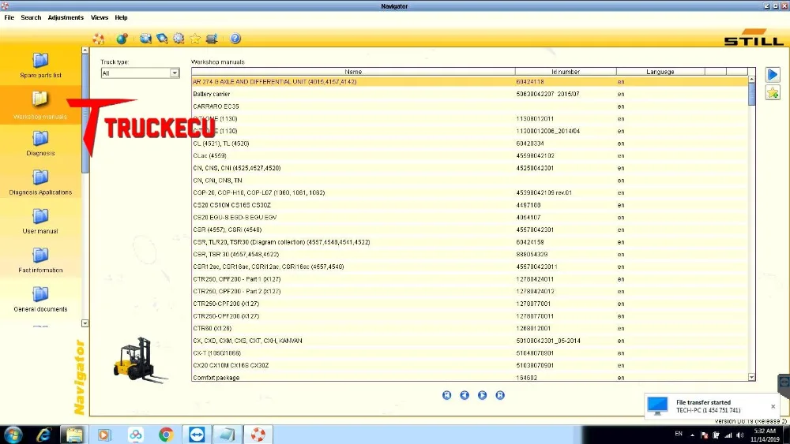This screenshot has height=444, width=790.
Task: Sort table by Name column header
Action: tap(353, 72)
